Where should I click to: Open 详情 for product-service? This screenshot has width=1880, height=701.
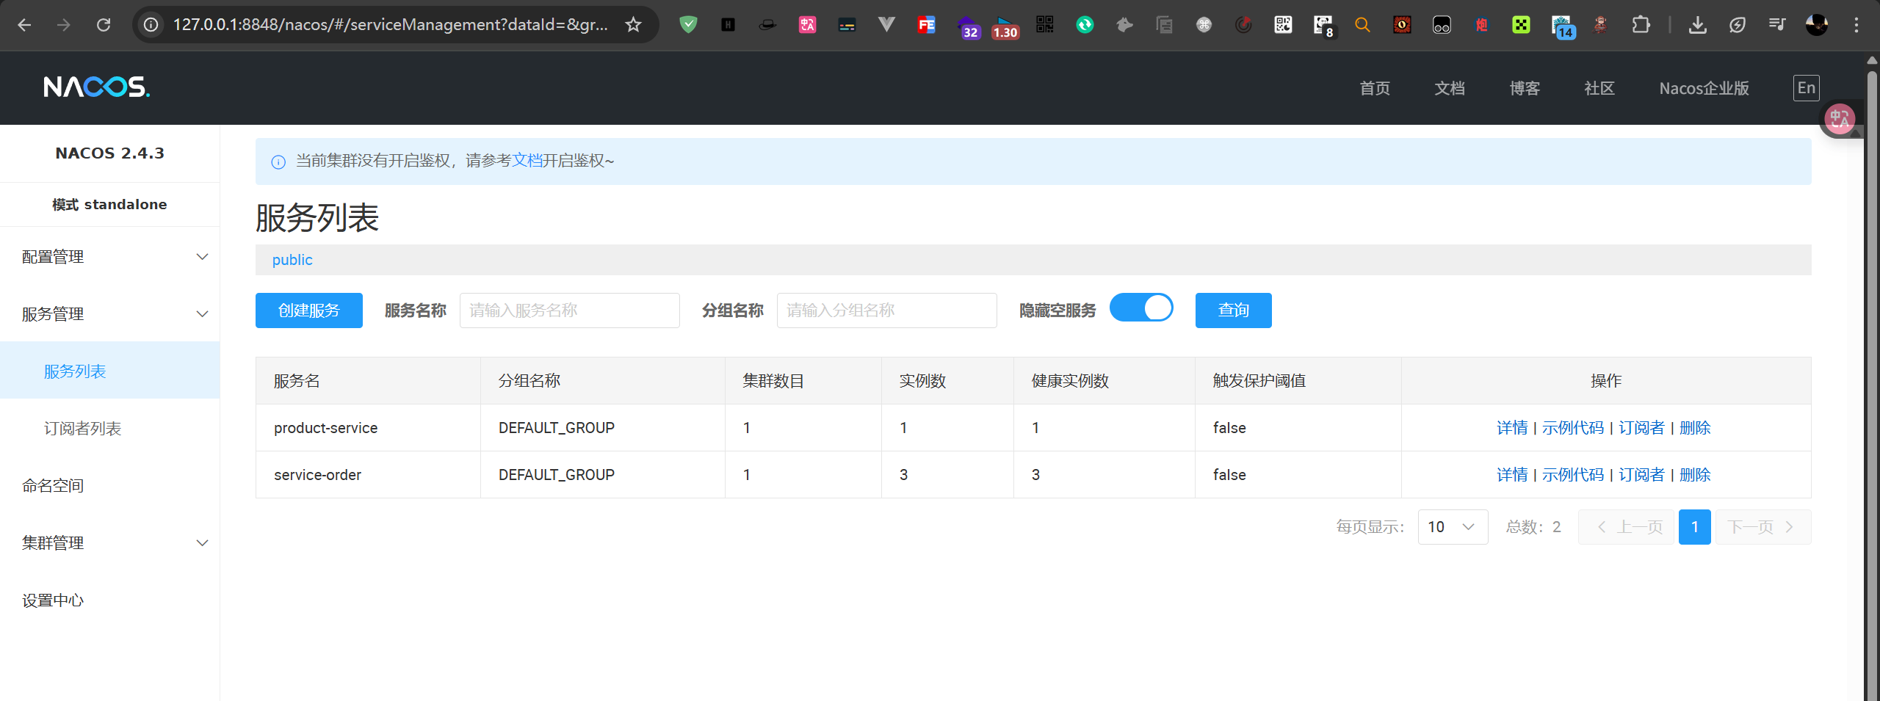click(x=1511, y=428)
